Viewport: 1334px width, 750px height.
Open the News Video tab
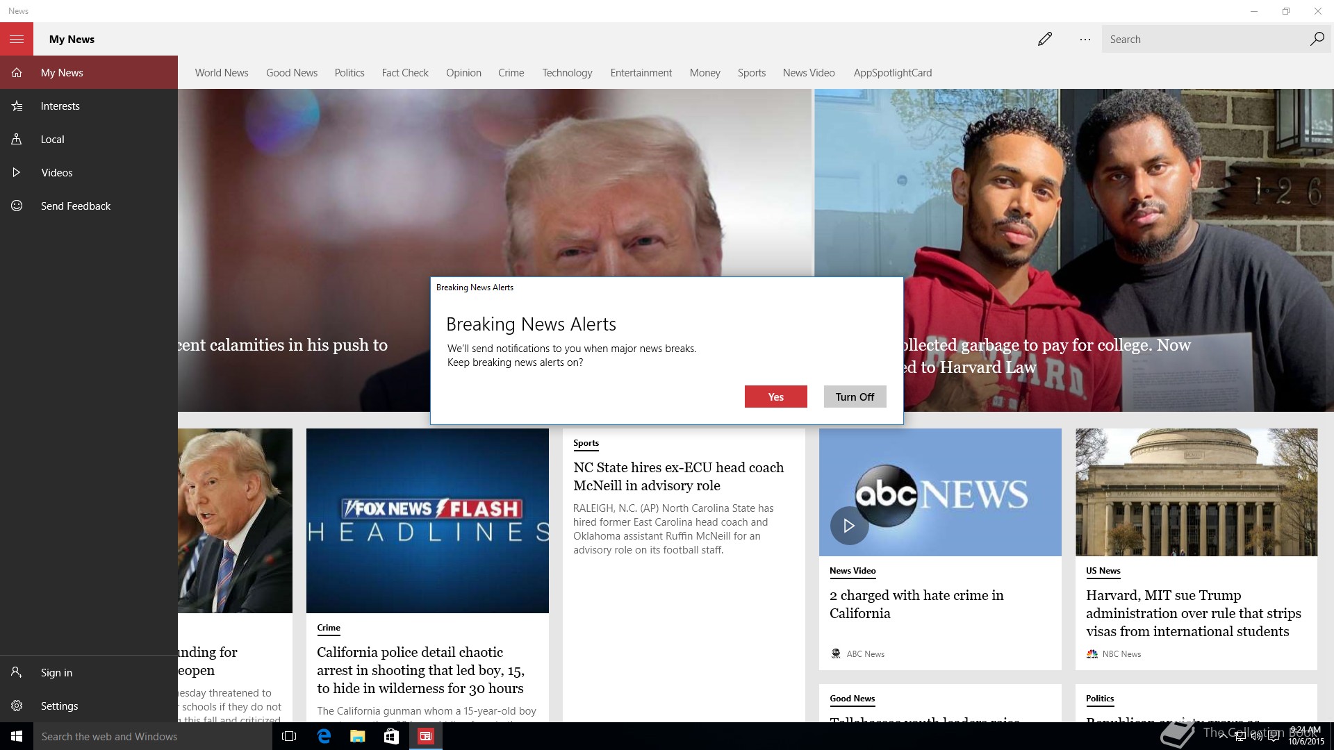click(x=809, y=73)
